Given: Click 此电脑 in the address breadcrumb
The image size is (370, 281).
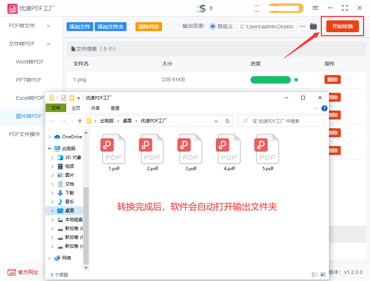Looking at the screenshot, I should pyautogui.click(x=107, y=121).
